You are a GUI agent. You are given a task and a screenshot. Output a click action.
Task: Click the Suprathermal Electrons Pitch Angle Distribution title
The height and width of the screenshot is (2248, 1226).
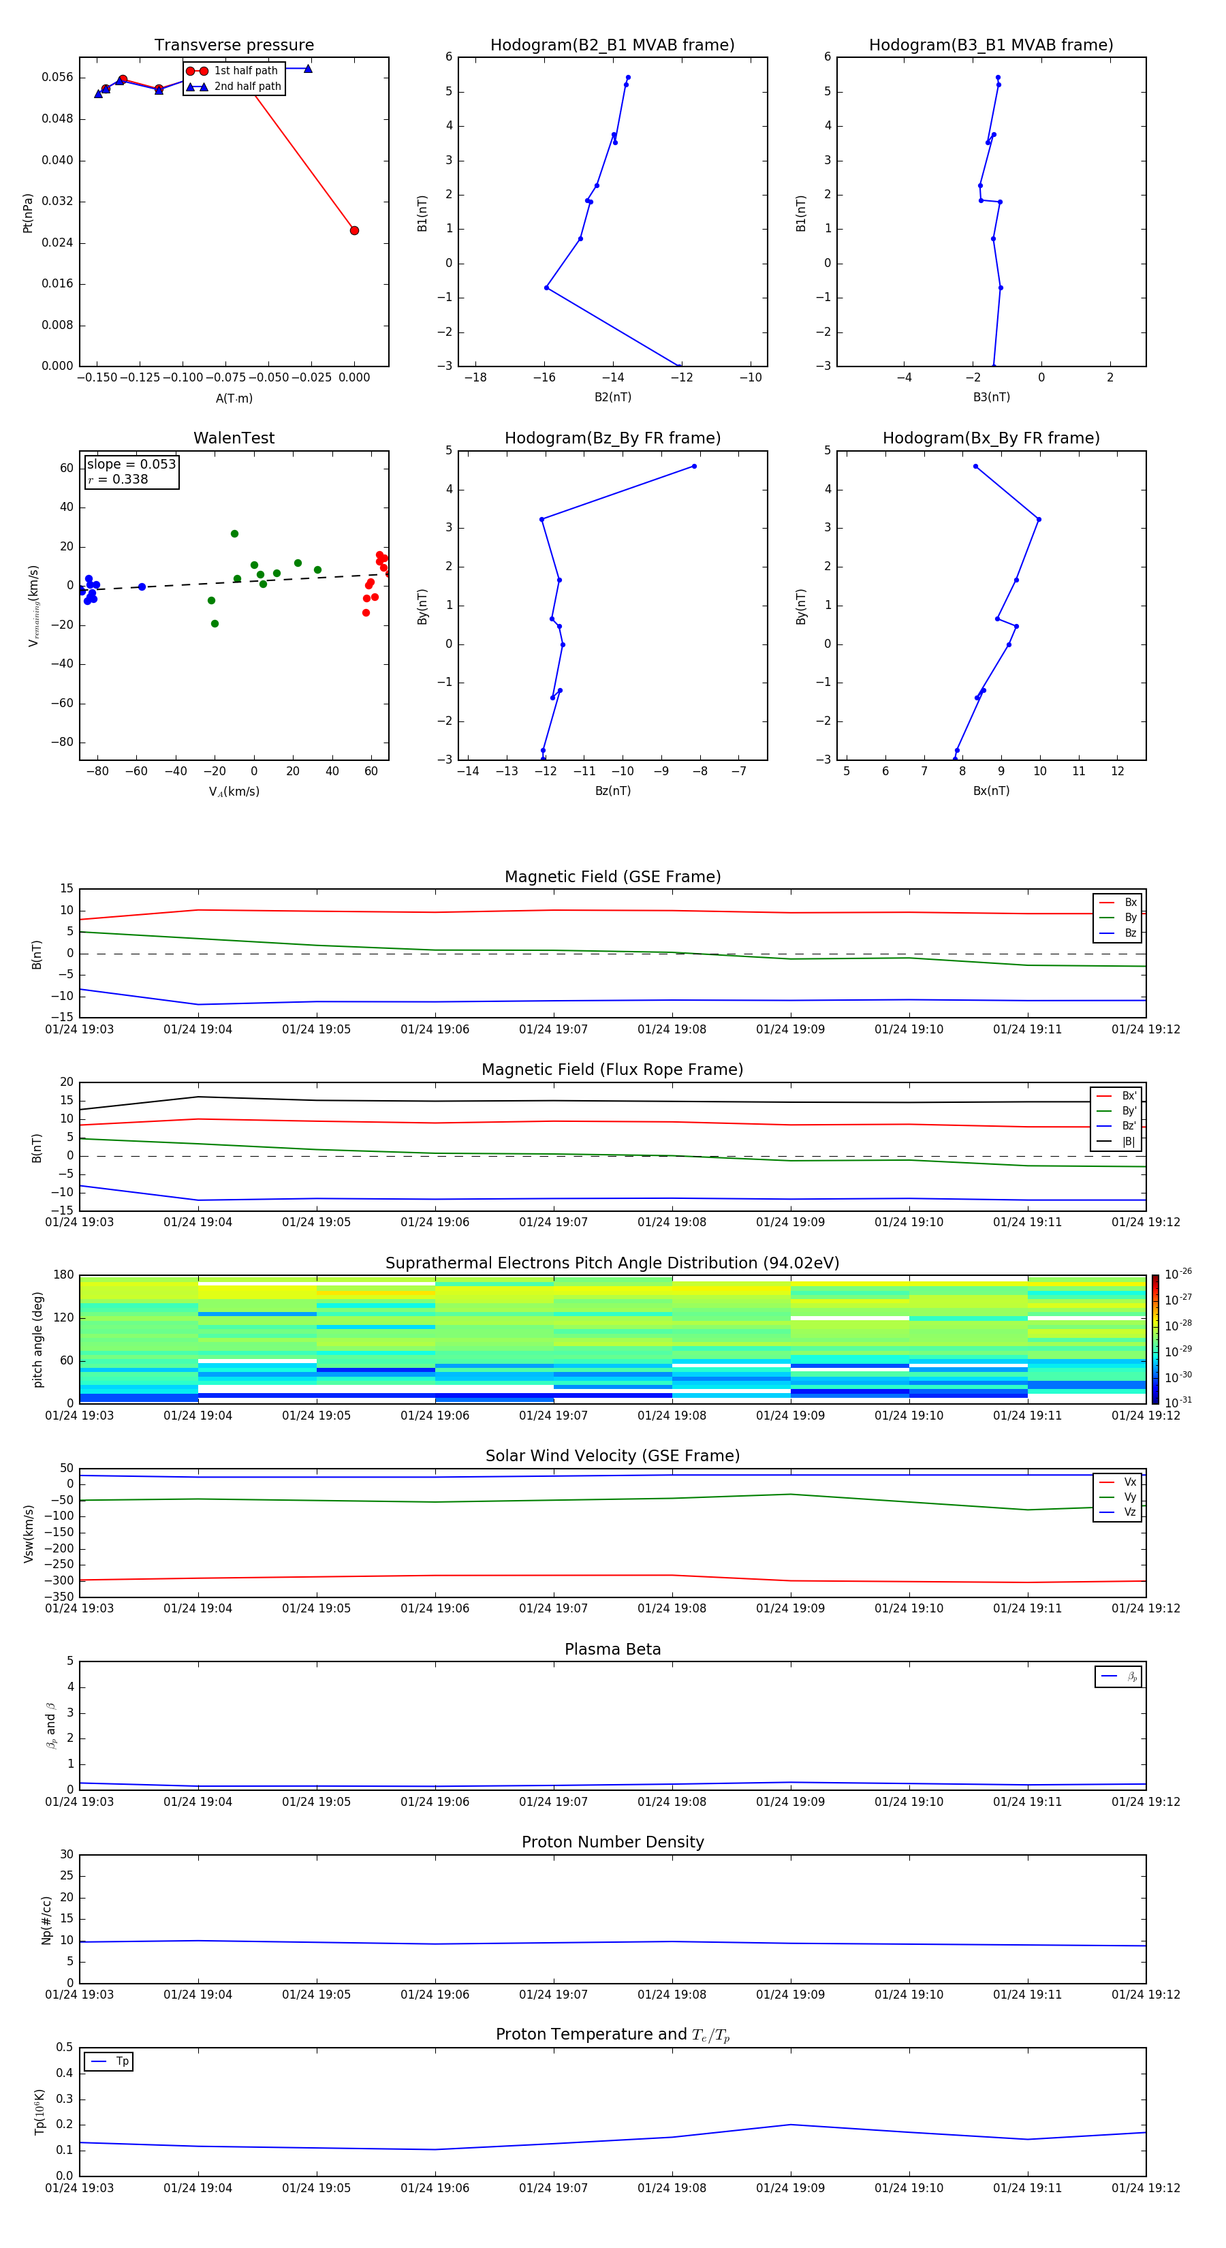point(612,1263)
